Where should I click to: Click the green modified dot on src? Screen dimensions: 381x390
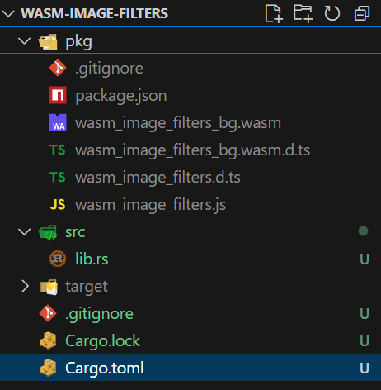pyautogui.click(x=363, y=231)
